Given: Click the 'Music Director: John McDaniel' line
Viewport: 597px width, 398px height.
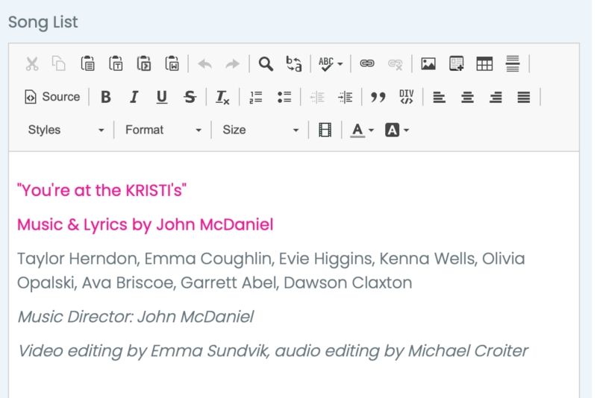Looking at the screenshot, I should [x=135, y=317].
